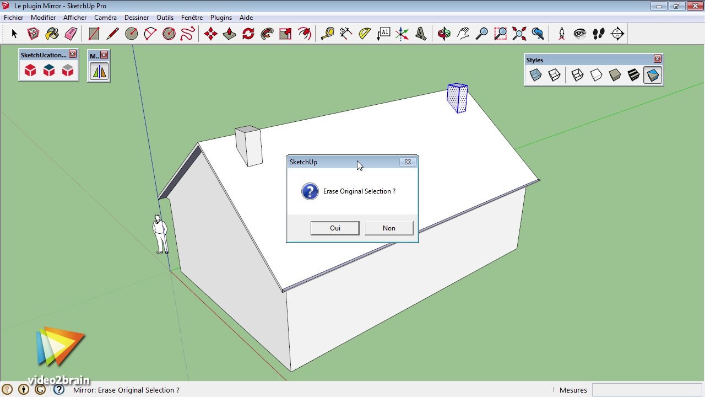The image size is (705, 397).
Task: Close the SketchUcation toolbar panel
Action: click(73, 55)
